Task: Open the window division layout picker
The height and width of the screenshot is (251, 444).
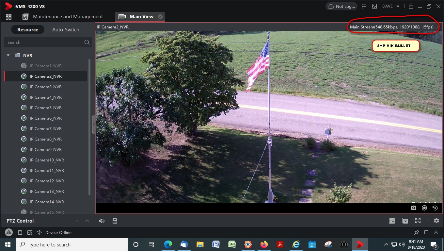Action: (x=392, y=221)
